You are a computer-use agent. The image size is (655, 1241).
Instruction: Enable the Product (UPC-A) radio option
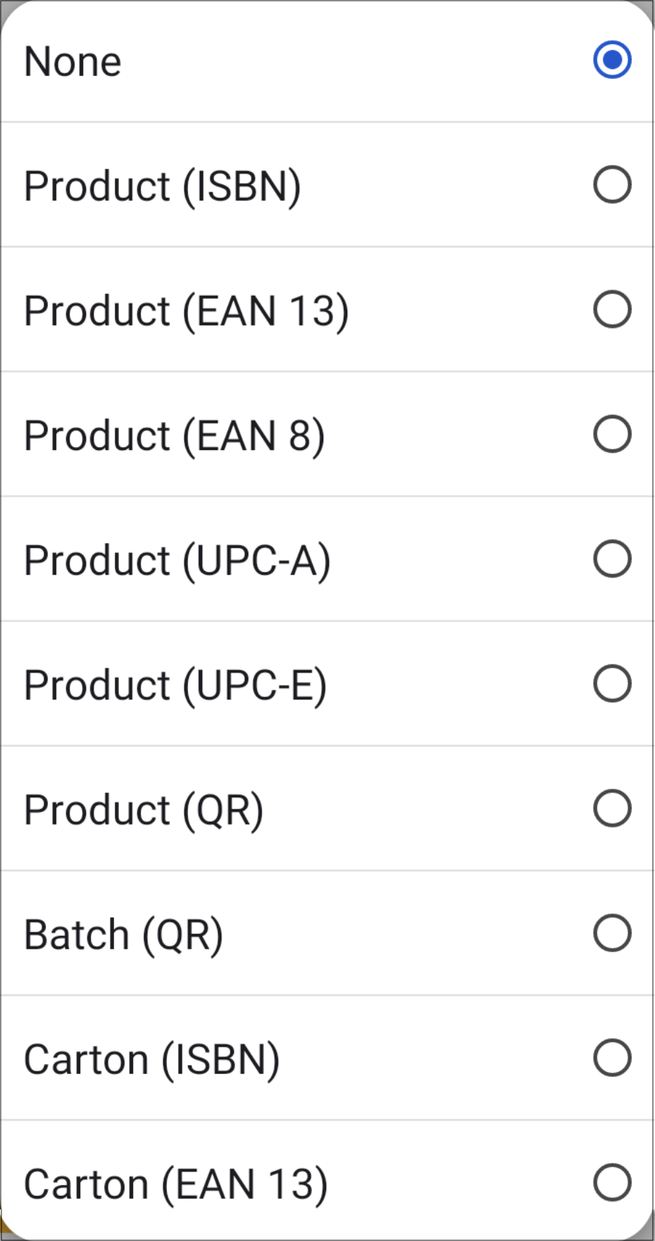pos(612,559)
